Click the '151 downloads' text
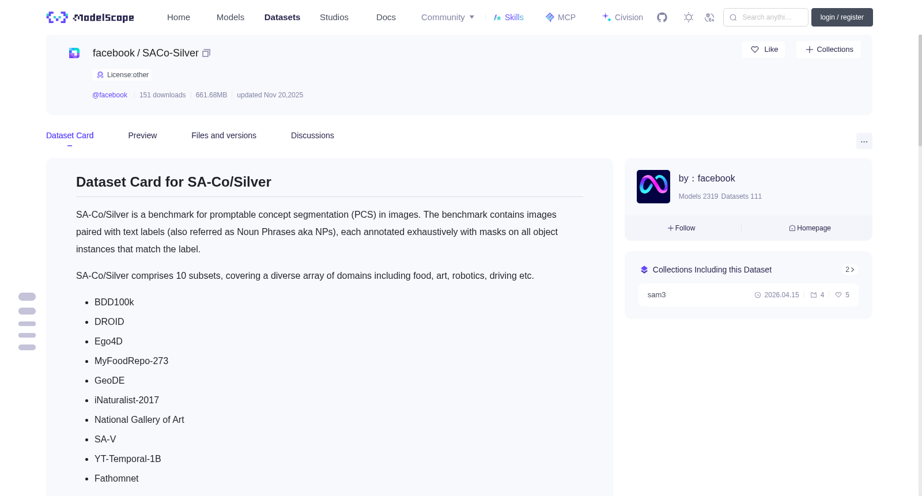The image size is (922, 496). click(163, 95)
